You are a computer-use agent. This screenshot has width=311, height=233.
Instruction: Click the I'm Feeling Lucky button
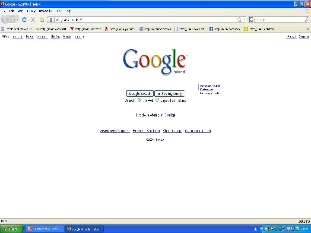point(170,94)
